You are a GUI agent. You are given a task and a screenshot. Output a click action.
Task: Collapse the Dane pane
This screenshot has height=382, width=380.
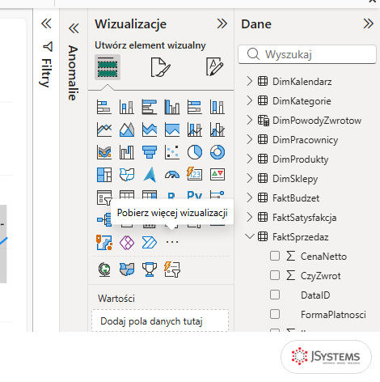[368, 23]
